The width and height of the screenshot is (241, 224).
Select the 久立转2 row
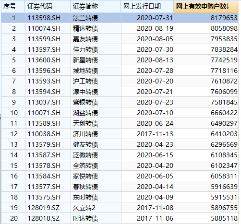pyautogui.click(x=120, y=208)
